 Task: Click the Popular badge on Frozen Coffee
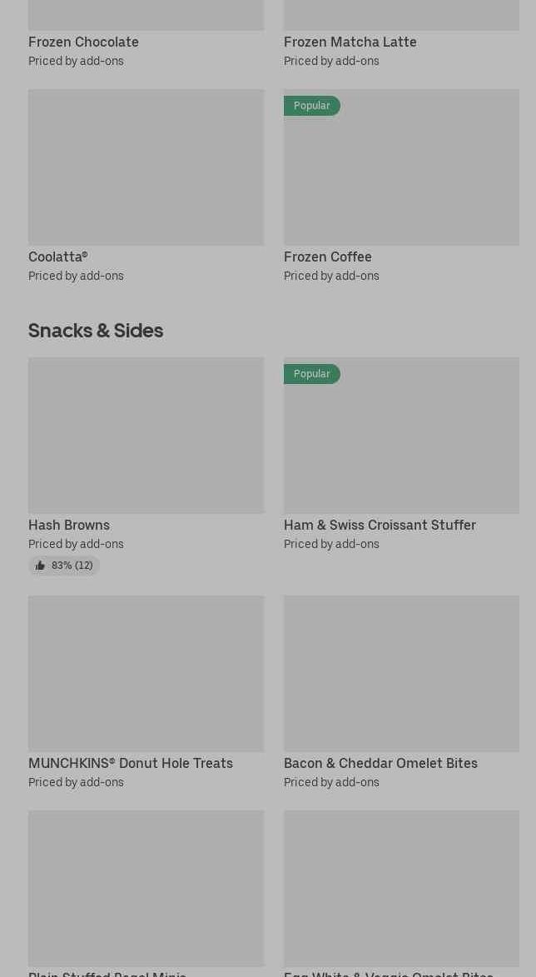tap(311, 106)
